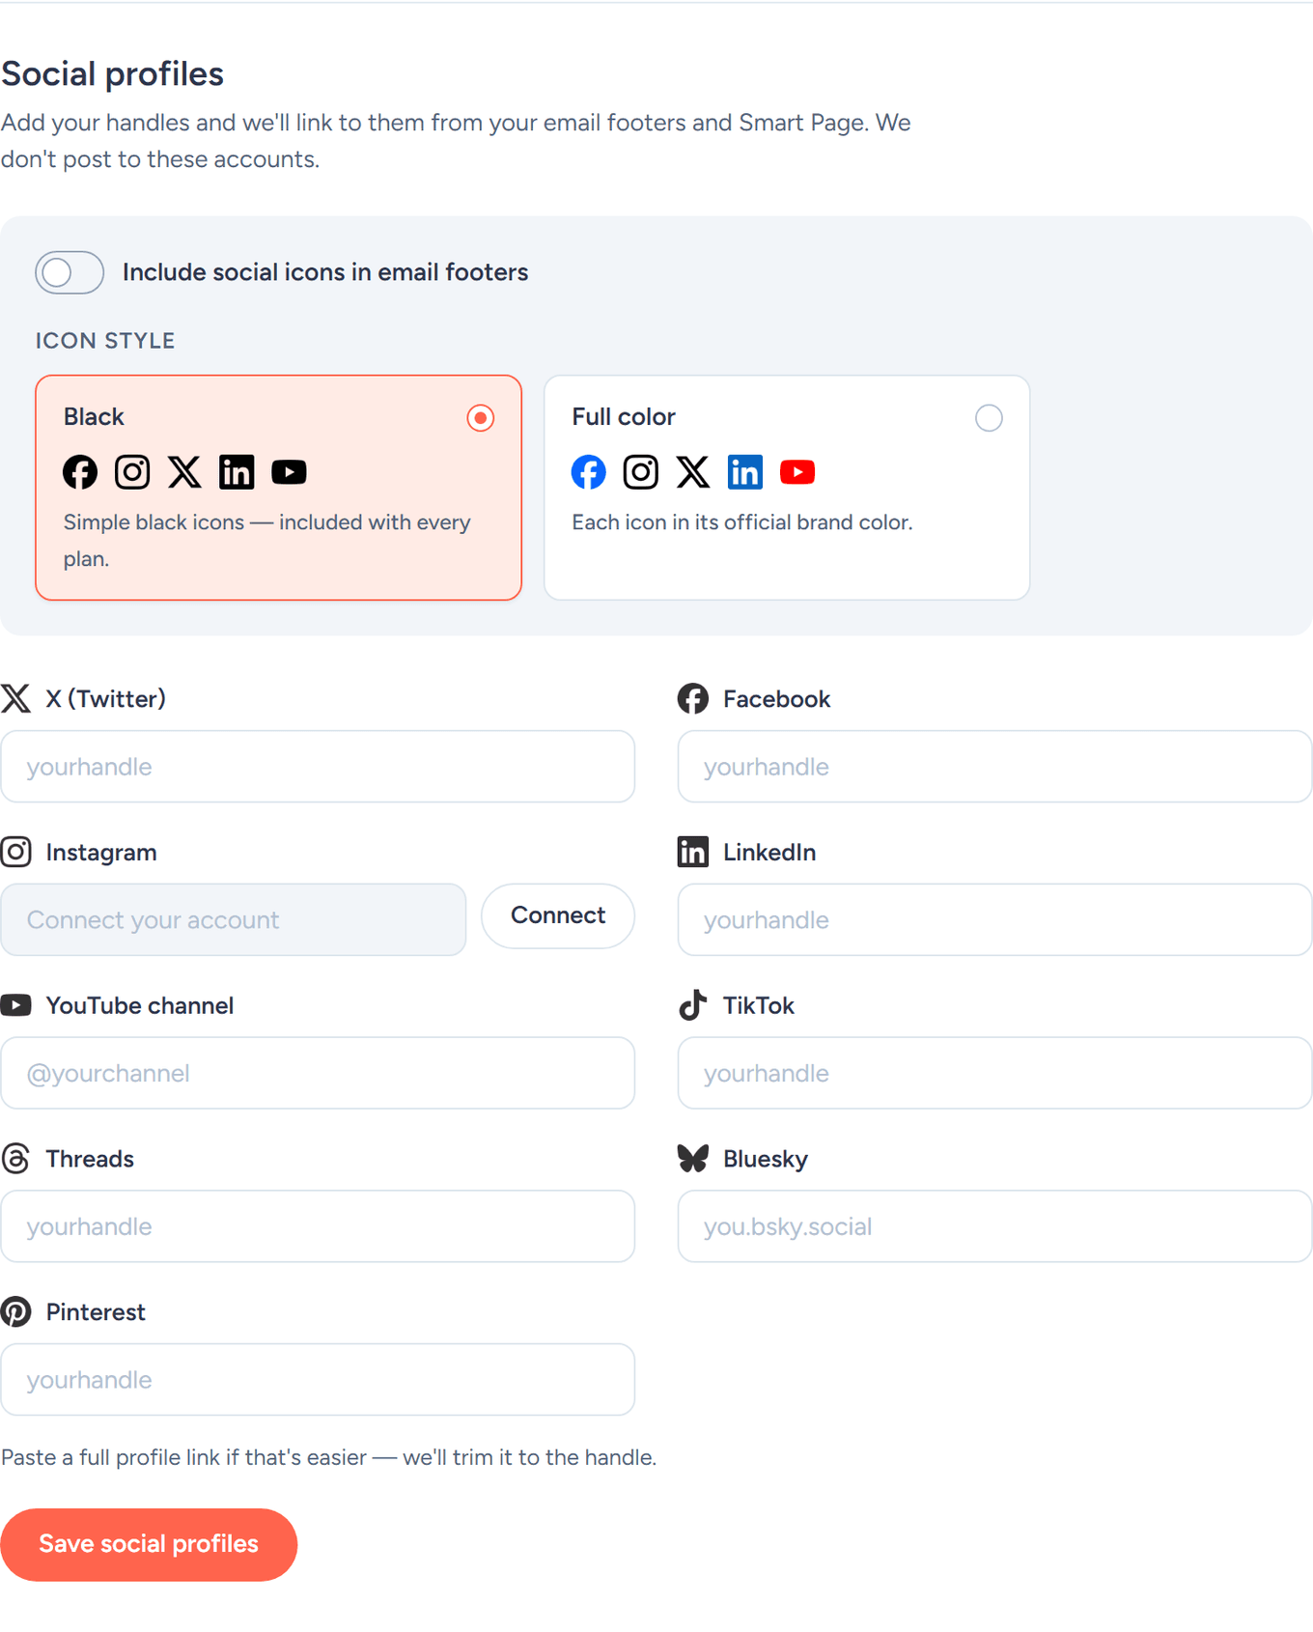Image resolution: width=1313 pixels, height=1632 pixels.
Task: Click the blue Facebook icon in Full color card
Action: 589,472
